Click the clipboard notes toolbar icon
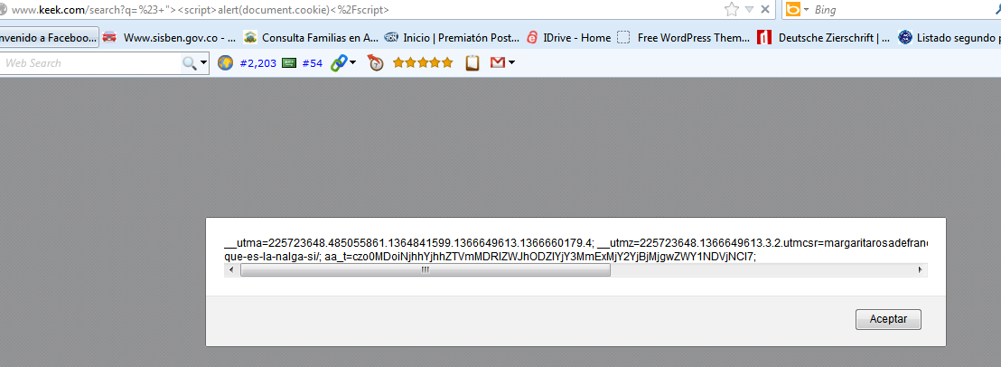Screen dimensions: 1001x367 [472, 62]
